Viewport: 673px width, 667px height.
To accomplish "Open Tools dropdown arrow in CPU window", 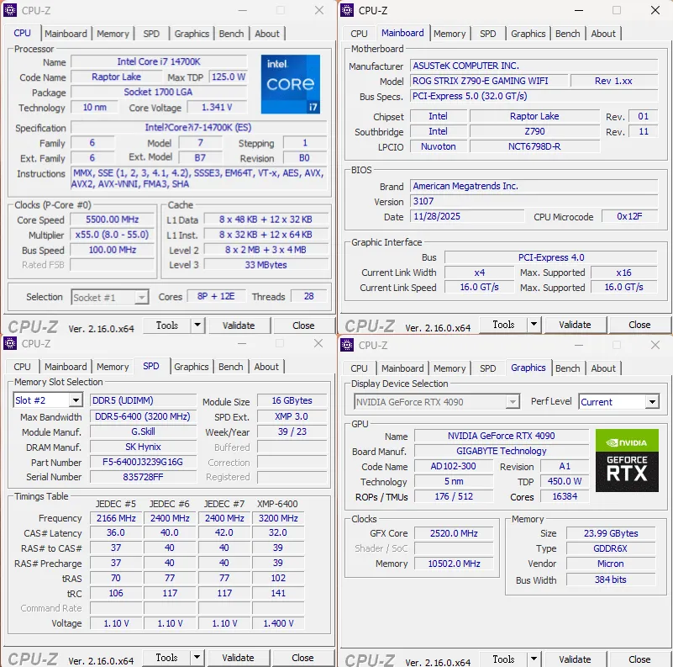I will (x=197, y=326).
